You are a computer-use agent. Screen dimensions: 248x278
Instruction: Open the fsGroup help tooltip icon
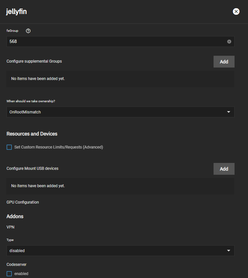click(x=28, y=31)
